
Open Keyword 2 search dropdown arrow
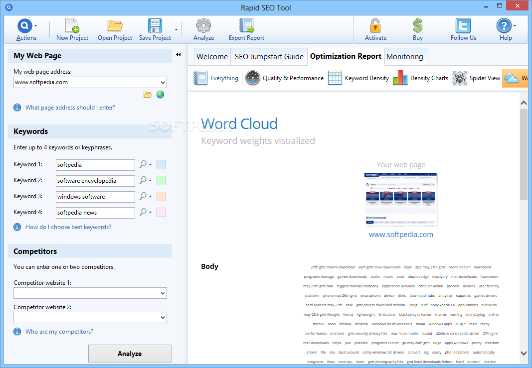150,180
